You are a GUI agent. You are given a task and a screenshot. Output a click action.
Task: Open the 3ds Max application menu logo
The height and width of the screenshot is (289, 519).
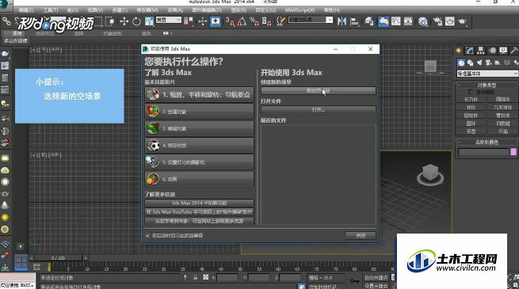pos(6,6)
